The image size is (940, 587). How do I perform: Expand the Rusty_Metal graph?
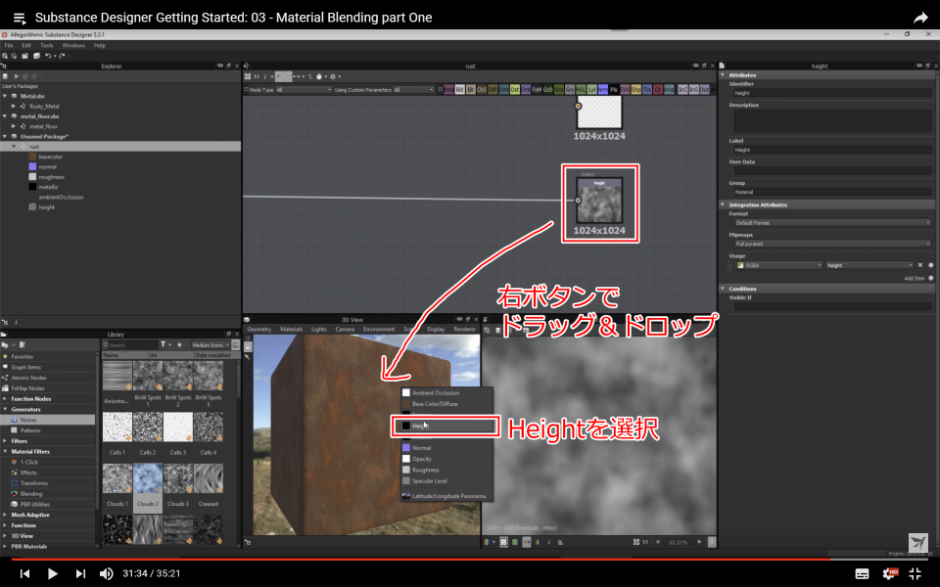click(13, 106)
